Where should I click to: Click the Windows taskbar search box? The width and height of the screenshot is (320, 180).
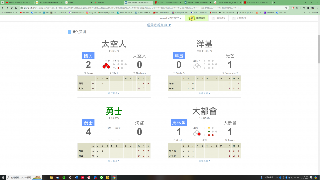tap(24, 177)
